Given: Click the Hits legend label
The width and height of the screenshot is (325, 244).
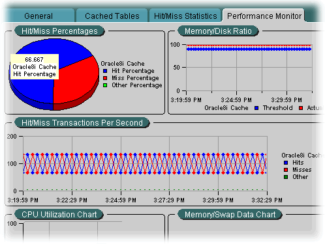Looking at the screenshot, I should click(298, 163).
